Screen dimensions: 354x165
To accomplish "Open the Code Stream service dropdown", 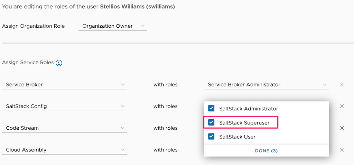I will tap(65, 128).
